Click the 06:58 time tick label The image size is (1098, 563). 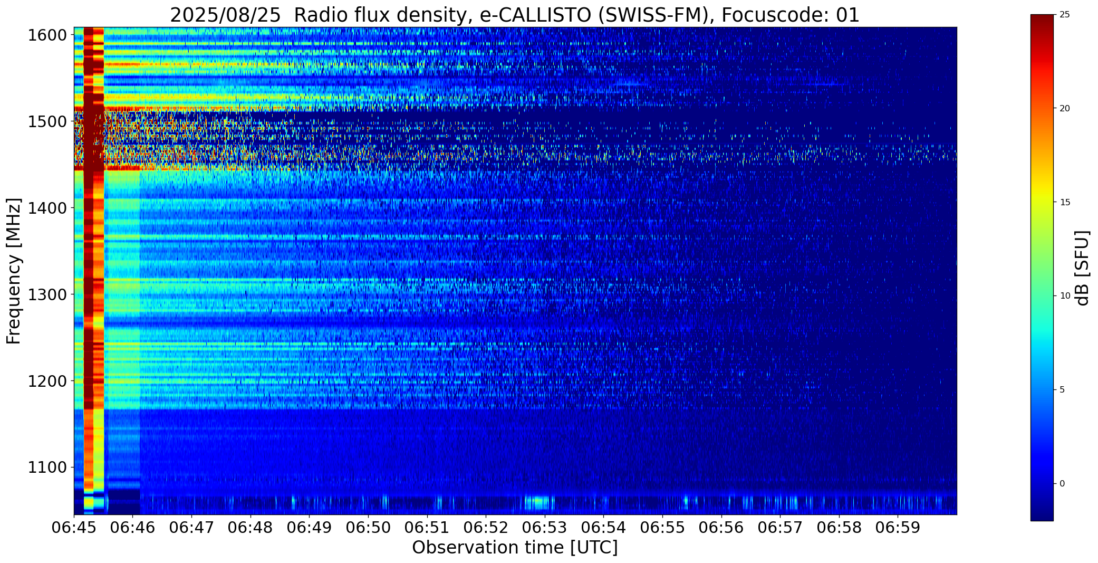click(x=839, y=528)
